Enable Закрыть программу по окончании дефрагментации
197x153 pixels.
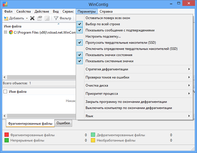[135, 102]
